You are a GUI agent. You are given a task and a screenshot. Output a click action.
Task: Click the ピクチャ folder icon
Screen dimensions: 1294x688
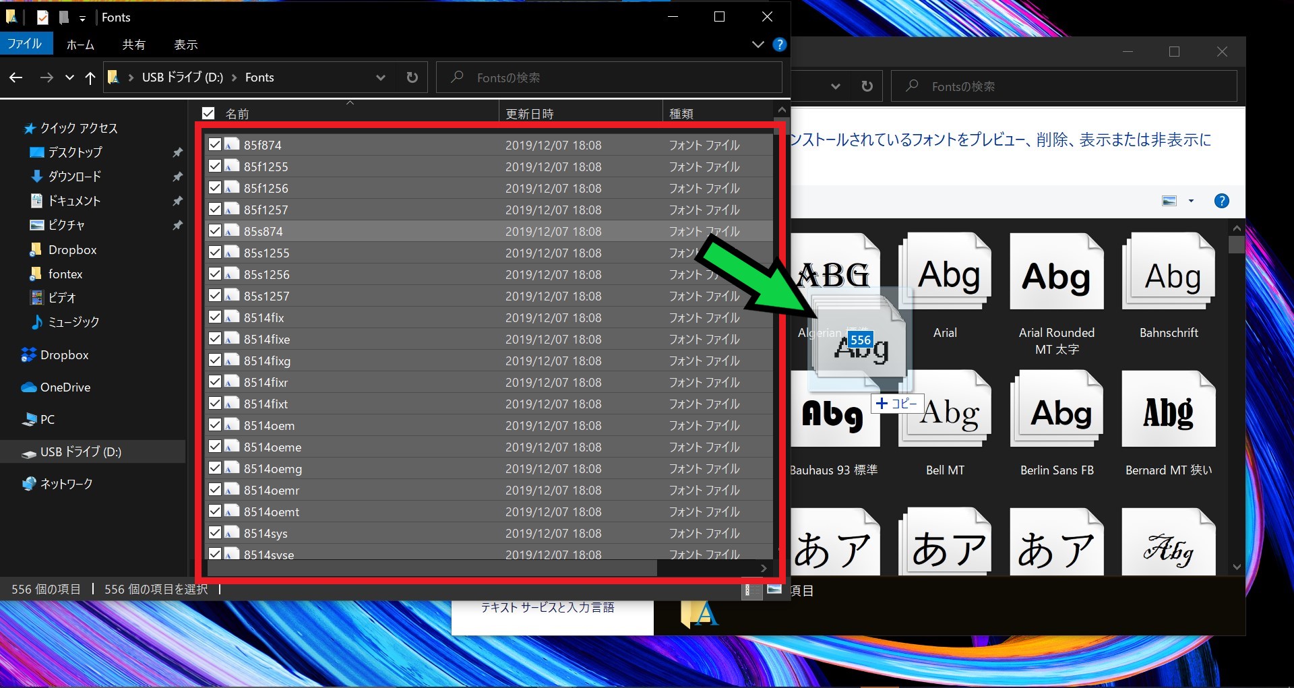pyautogui.click(x=37, y=225)
